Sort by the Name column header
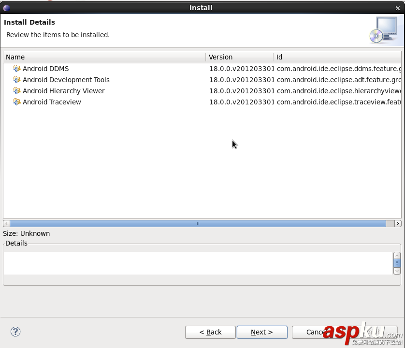The height and width of the screenshot is (348, 405). [x=104, y=57]
